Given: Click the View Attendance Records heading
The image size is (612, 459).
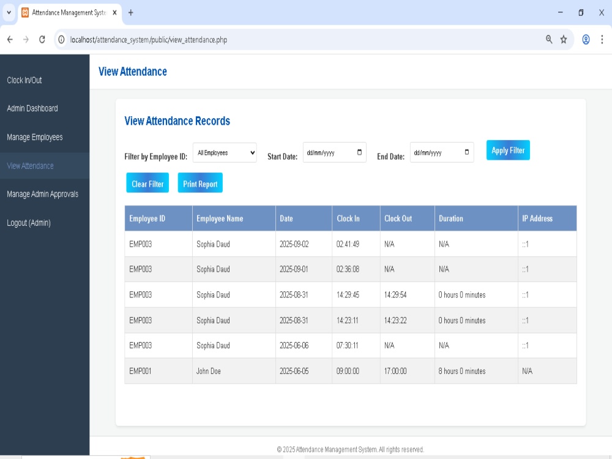Looking at the screenshot, I should pos(177,121).
